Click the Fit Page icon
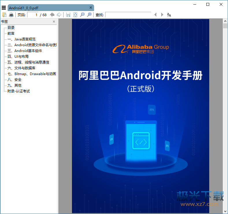This screenshot has height=214, width=228. (x=75, y=15)
